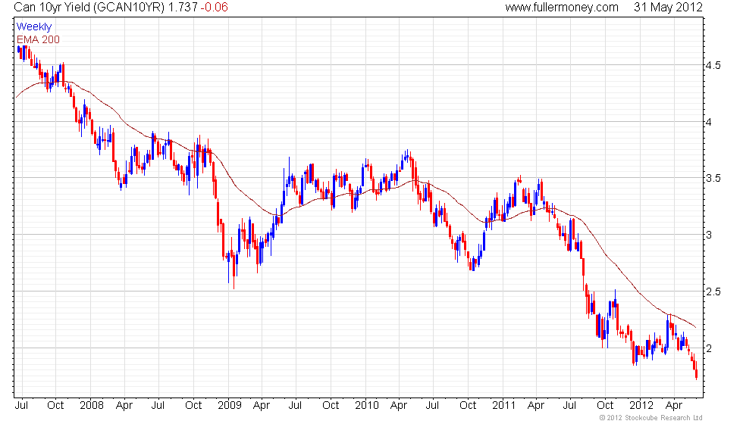
Task: Click the 2008 year marker on time axis
Action: 92,406
